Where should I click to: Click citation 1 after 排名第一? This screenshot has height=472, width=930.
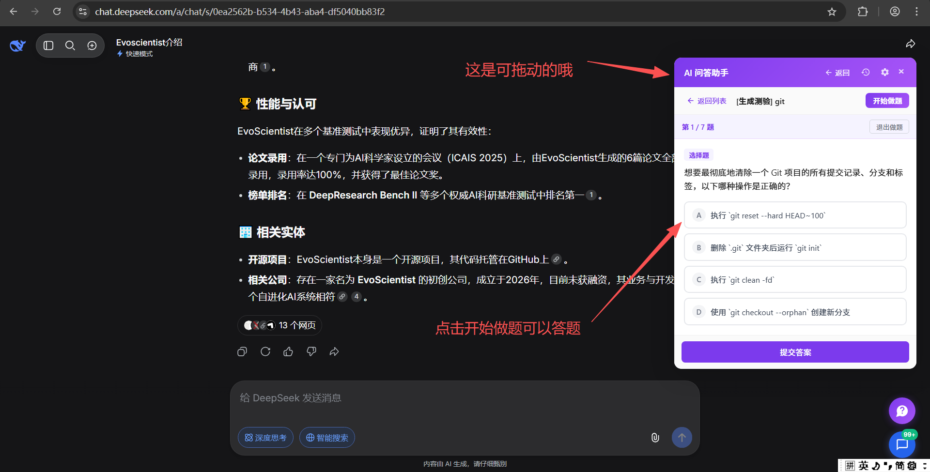(591, 195)
